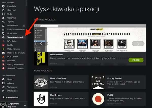This screenshot has width=152, height=108.
Task: Open the Radio antenna icon
Action: [3, 14]
